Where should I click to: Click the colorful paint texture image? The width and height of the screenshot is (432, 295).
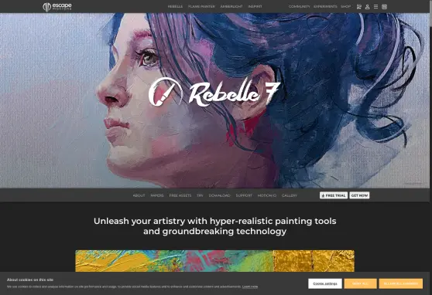click(215, 261)
